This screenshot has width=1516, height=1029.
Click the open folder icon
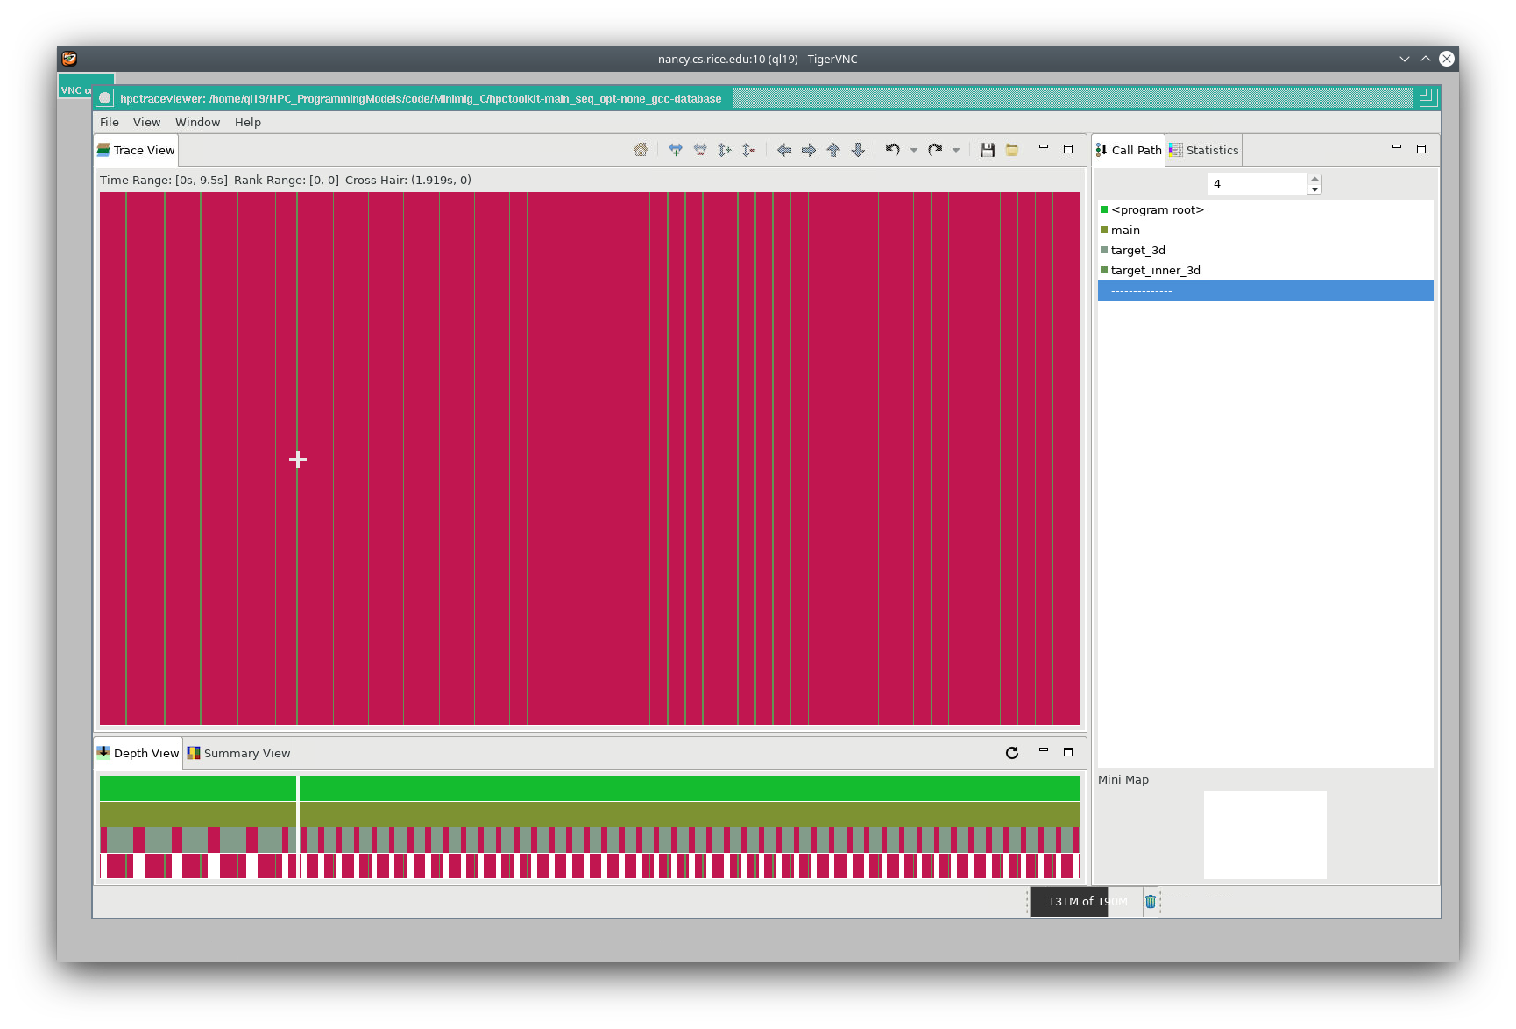(1012, 150)
